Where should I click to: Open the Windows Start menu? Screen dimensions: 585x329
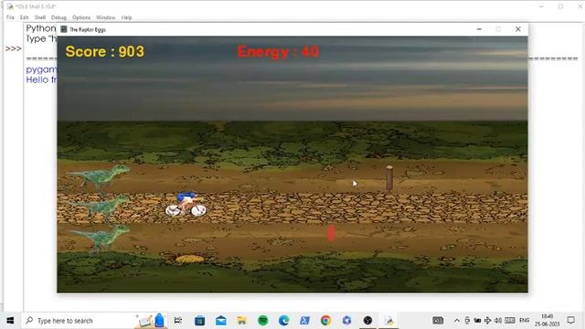point(10,321)
